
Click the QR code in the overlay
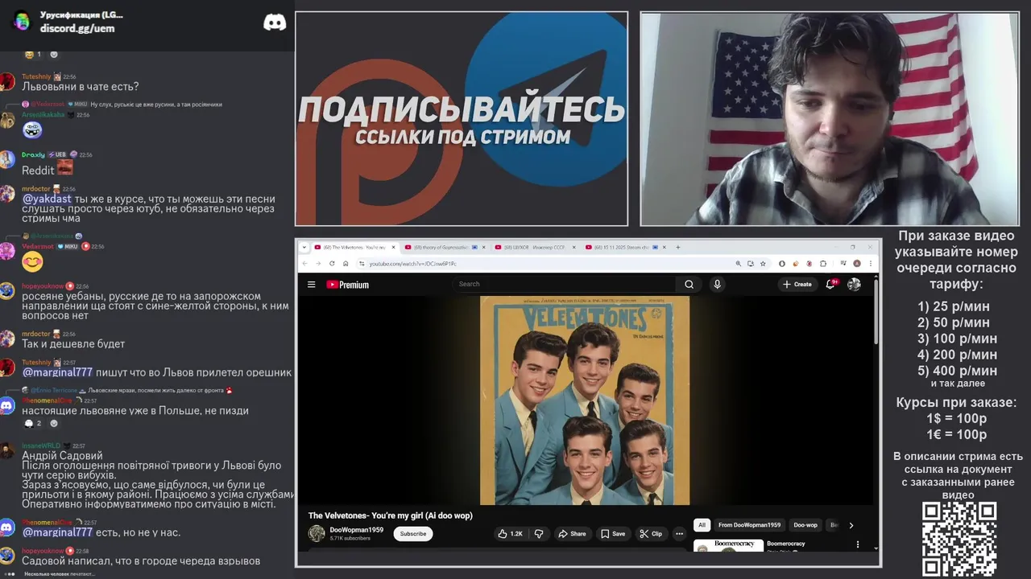click(959, 539)
